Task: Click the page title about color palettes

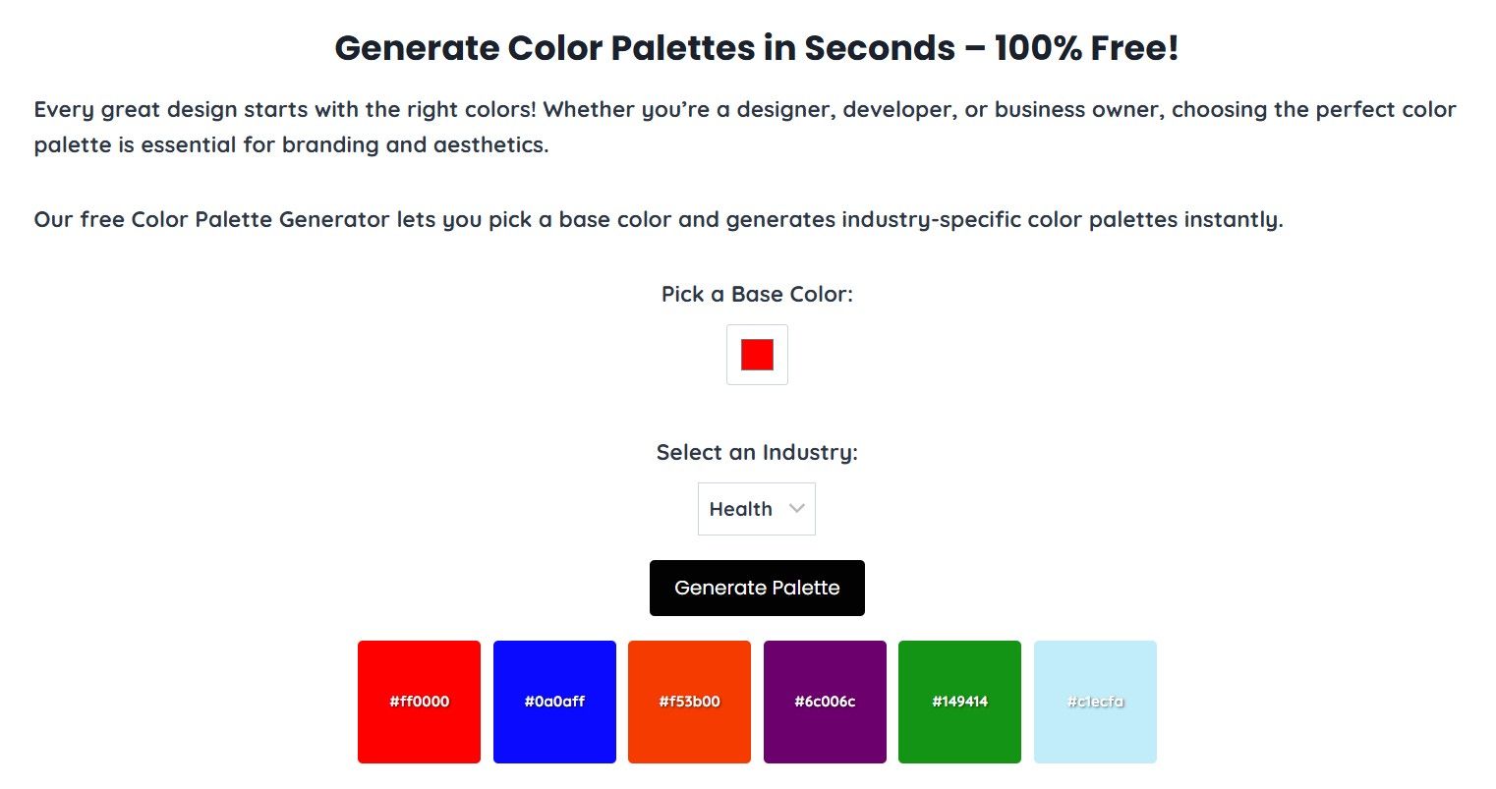Action: coord(757,47)
